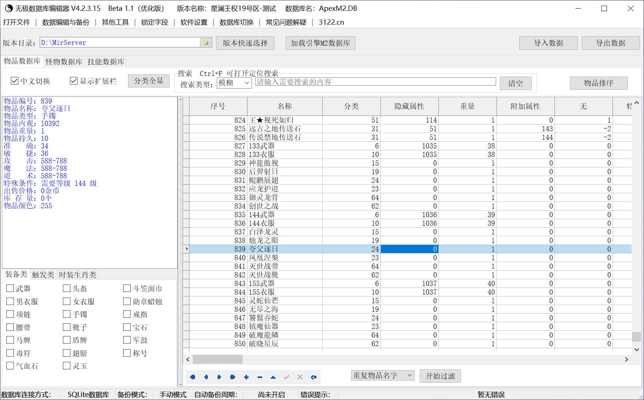Open 数据编辑与备份 menu
Image resolution: width=644 pixels, height=400 pixels.
click(x=66, y=22)
